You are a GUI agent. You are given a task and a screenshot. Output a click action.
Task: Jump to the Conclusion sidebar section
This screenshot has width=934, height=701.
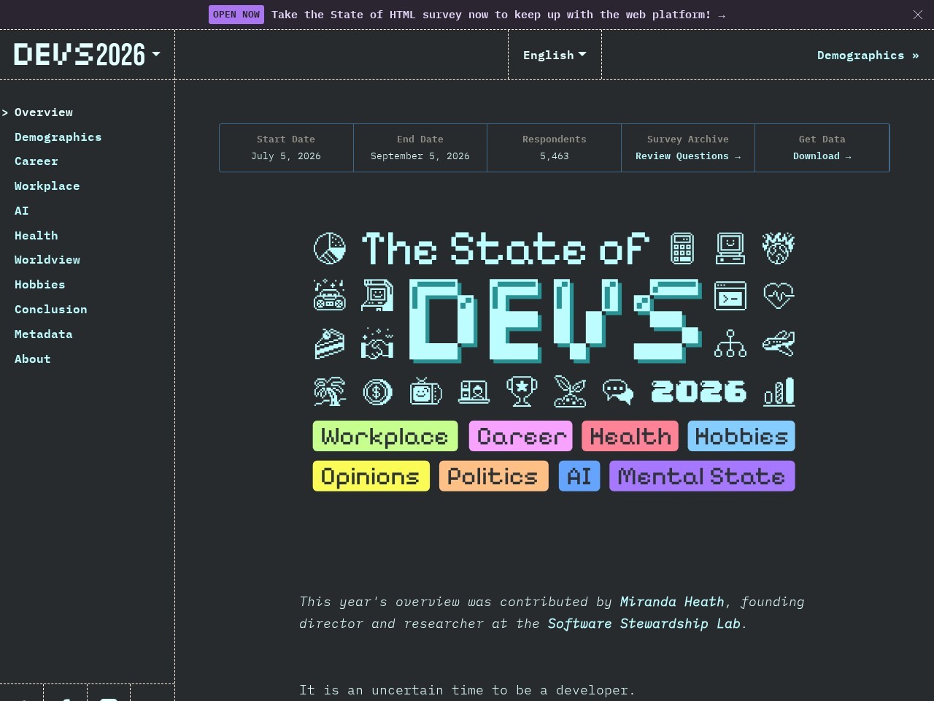point(51,310)
